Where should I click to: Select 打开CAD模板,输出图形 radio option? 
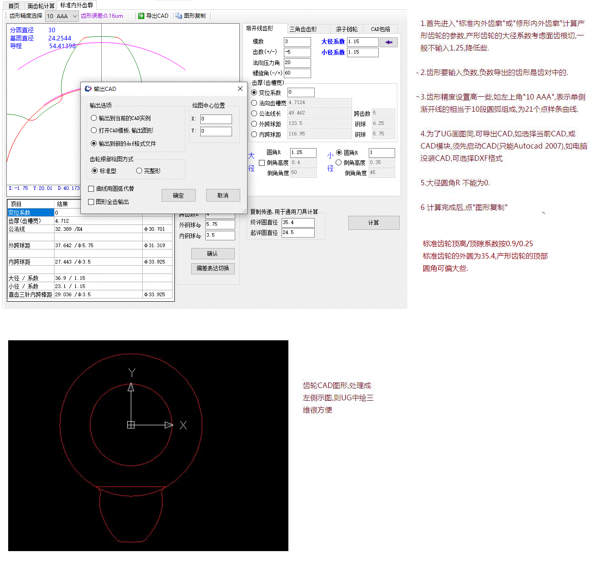(x=94, y=130)
